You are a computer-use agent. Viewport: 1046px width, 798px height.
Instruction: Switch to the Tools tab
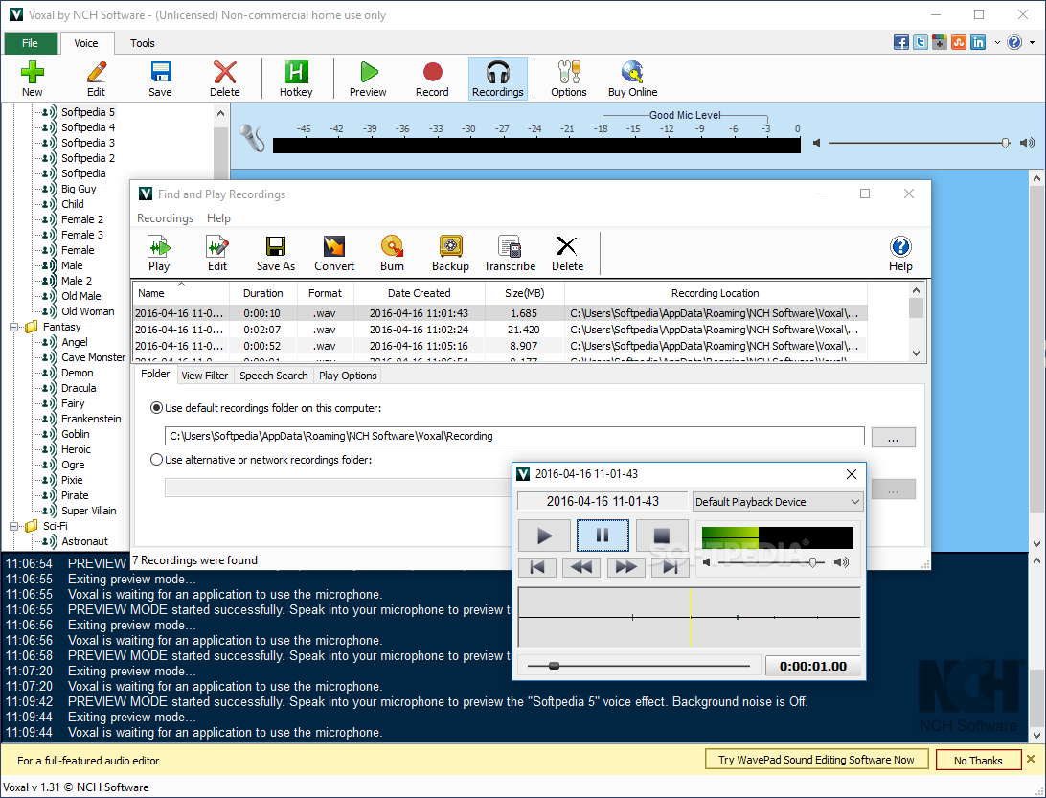(142, 43)
